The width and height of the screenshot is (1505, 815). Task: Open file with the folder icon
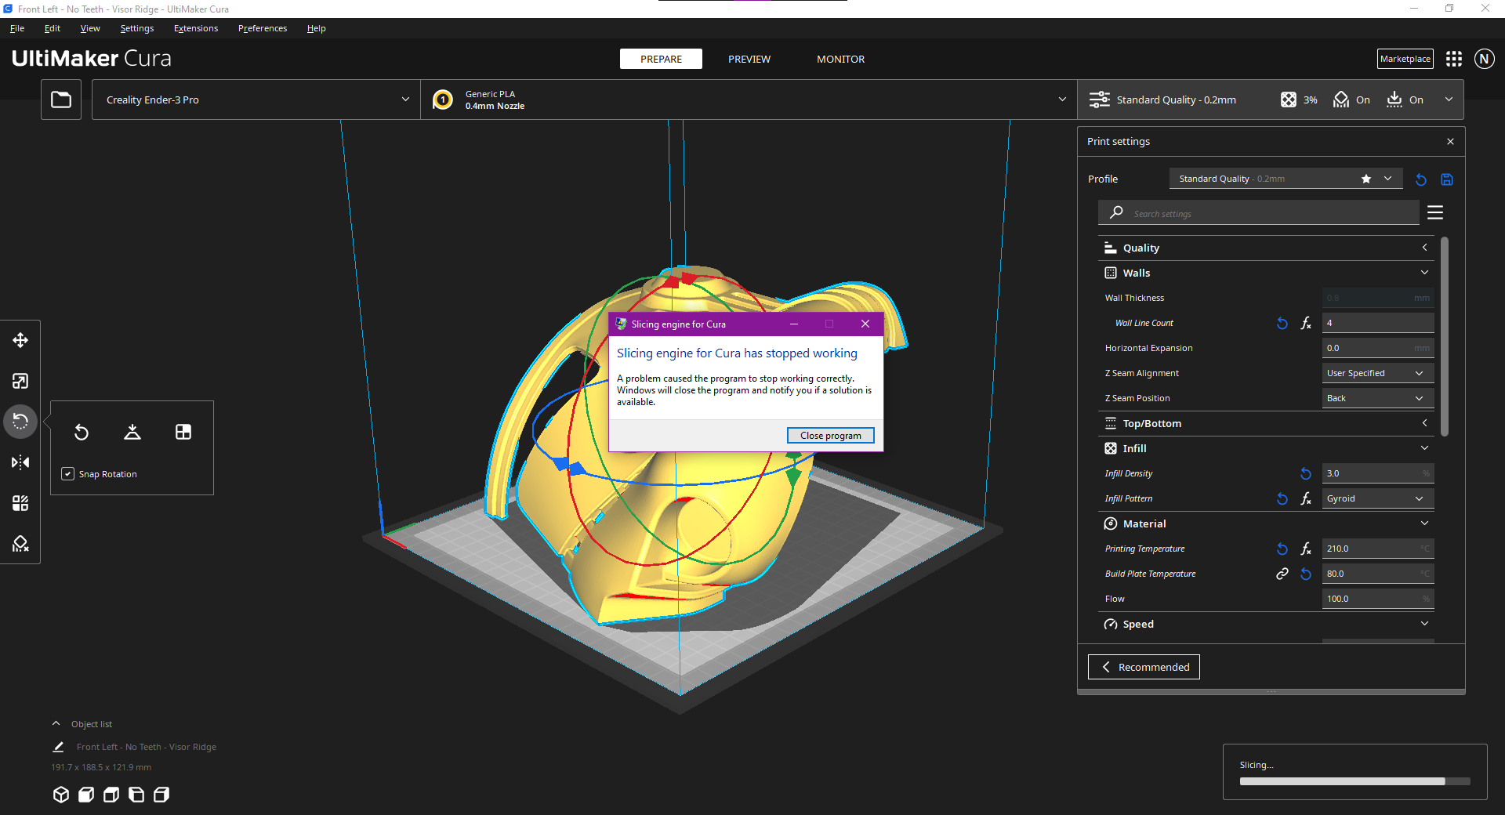tap(61, 100)
